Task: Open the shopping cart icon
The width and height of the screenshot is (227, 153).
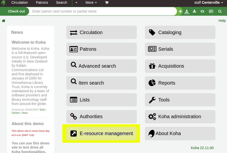Action: (x=107, y=3)
